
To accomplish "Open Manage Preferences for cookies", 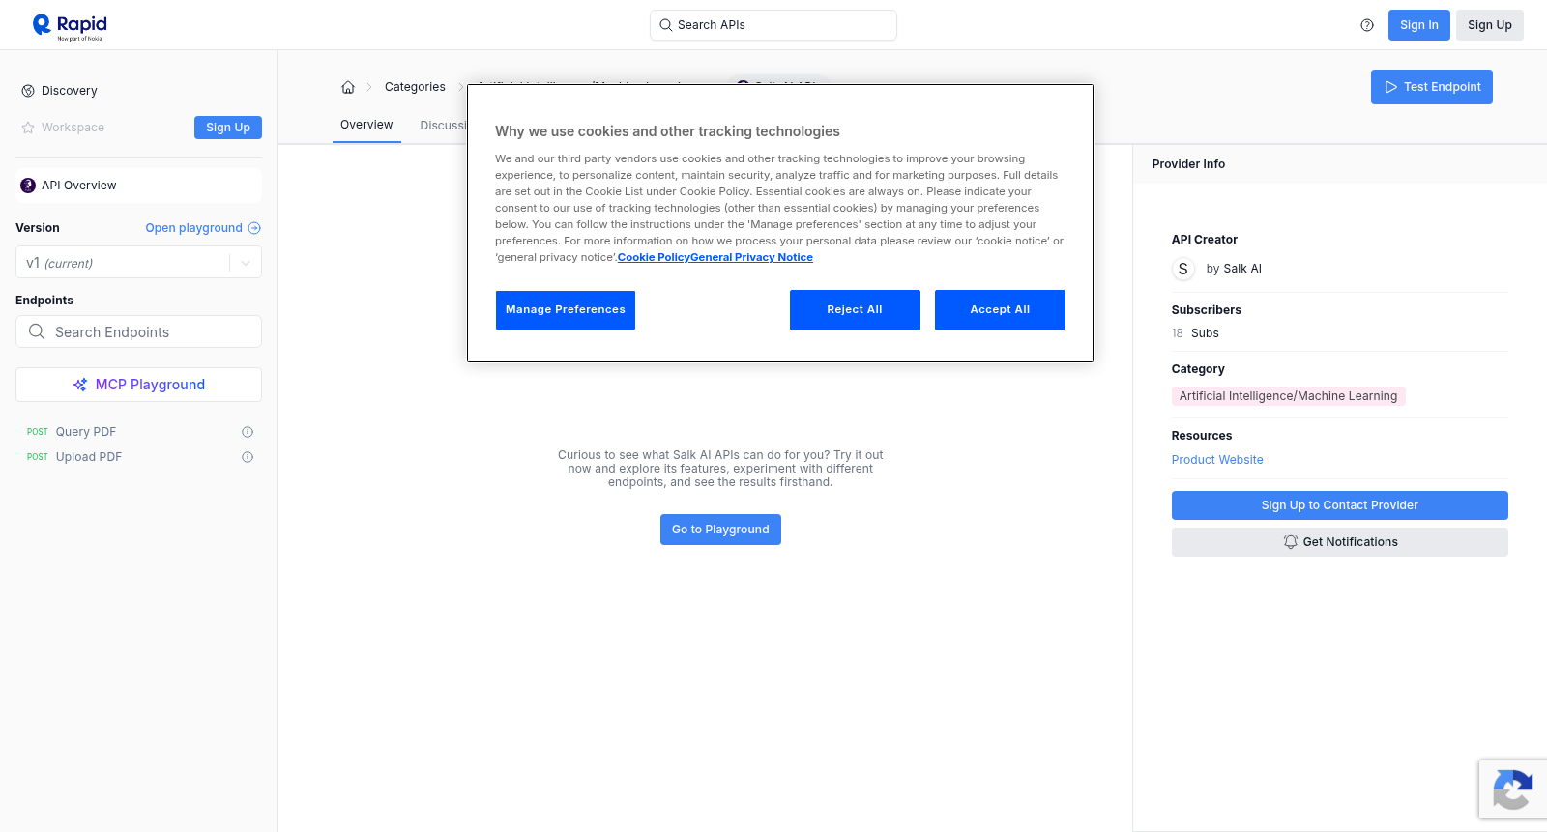I will click(566, 310).
